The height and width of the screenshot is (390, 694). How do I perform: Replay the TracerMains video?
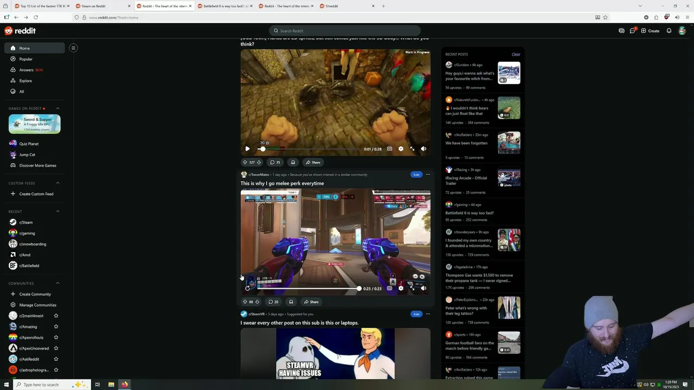(x=247, y=289)
